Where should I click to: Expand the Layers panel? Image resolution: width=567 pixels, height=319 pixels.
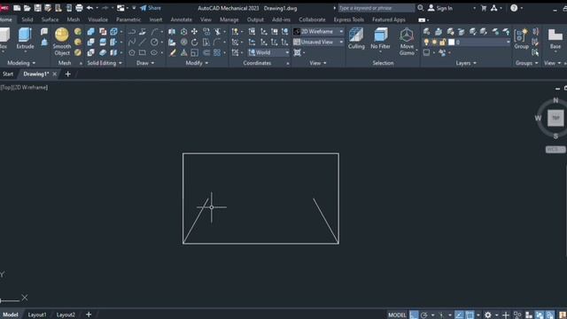point(466,63)
